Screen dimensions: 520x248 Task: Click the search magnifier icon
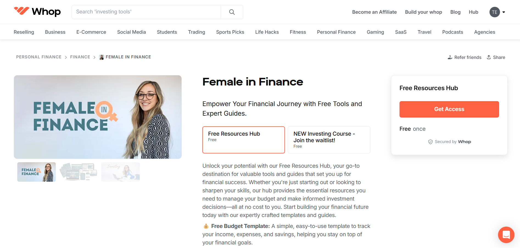click(231, 12)
